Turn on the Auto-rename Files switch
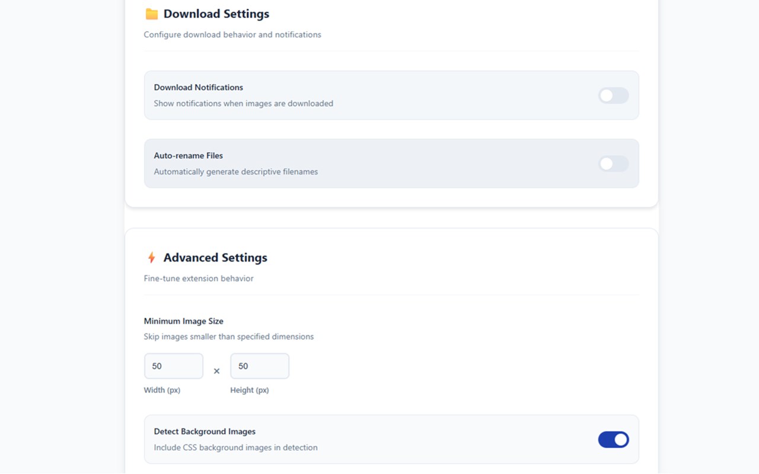 point(613,164)
